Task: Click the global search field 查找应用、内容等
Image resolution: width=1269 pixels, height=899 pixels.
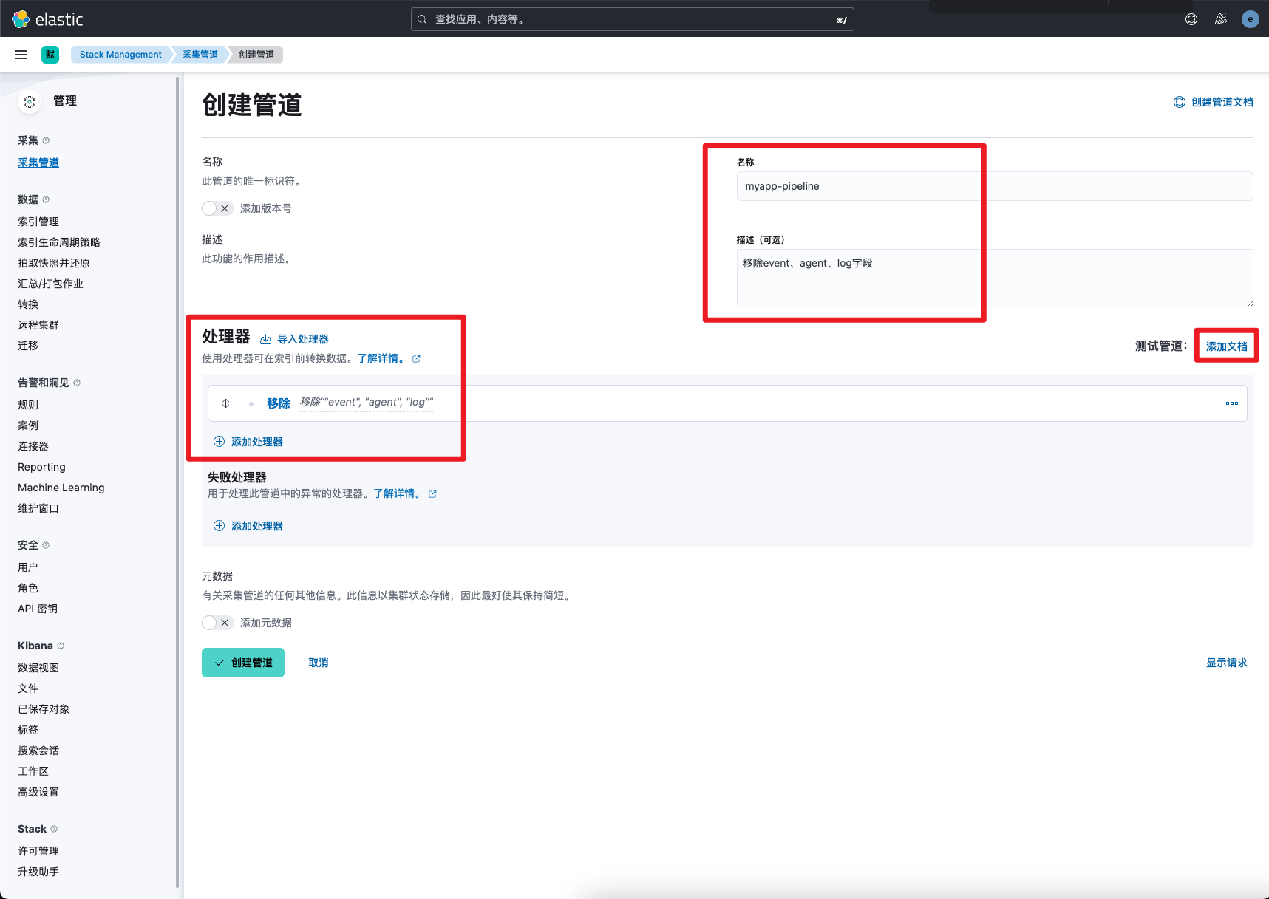Action: click(633, 19)
